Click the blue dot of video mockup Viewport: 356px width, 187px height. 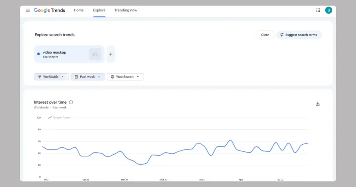click(x=38, y=54)
